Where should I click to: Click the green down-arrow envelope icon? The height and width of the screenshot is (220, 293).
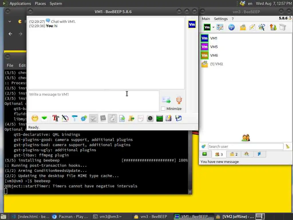click(44, 118)
